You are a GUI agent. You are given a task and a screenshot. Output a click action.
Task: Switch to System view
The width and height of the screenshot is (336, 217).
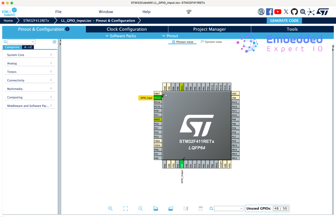click(x=211, y=42)
